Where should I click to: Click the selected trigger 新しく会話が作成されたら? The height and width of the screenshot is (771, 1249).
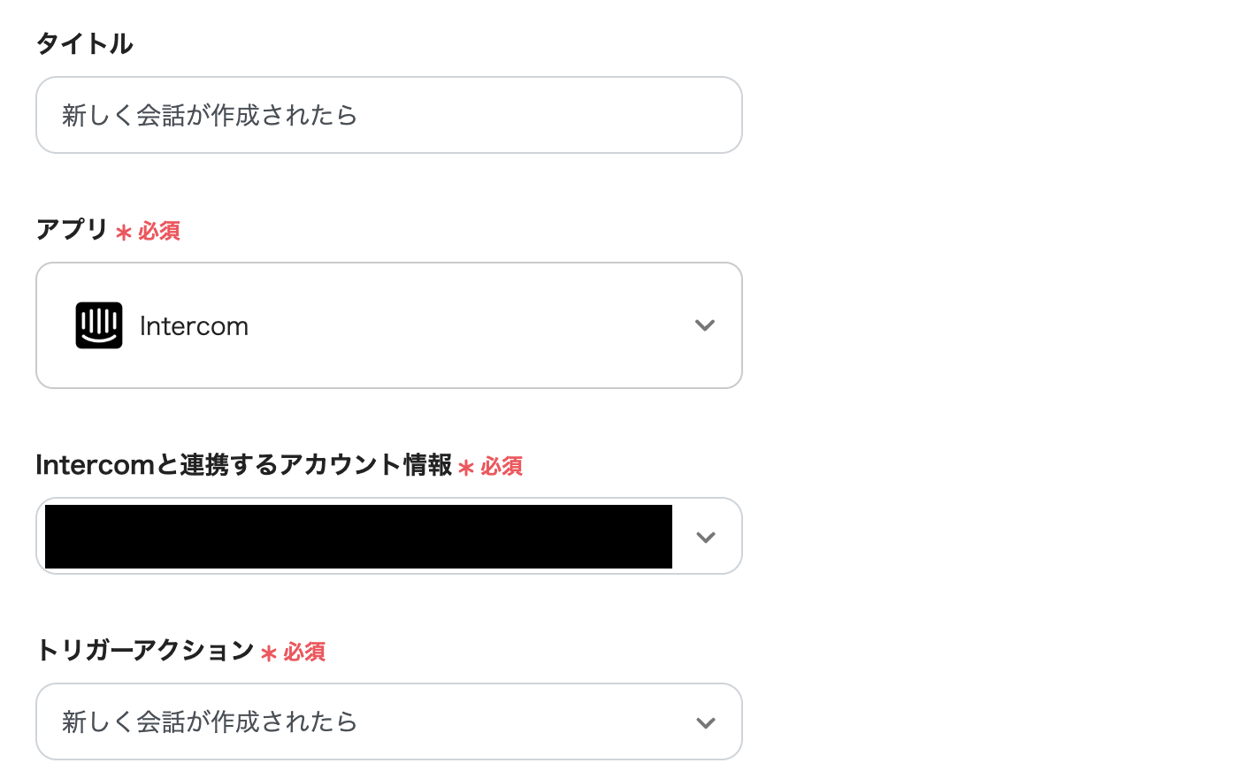[210, 722]
